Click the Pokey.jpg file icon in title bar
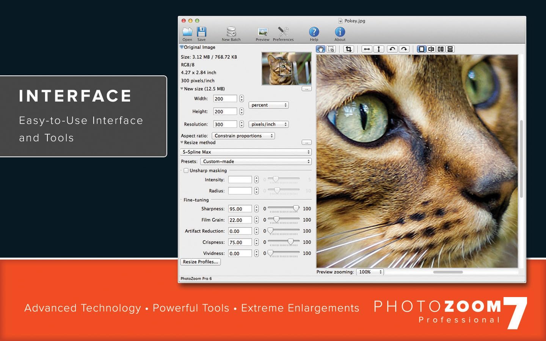Viewport: 546px width, 341px height. pyautogui.click(x=340, y=21)
